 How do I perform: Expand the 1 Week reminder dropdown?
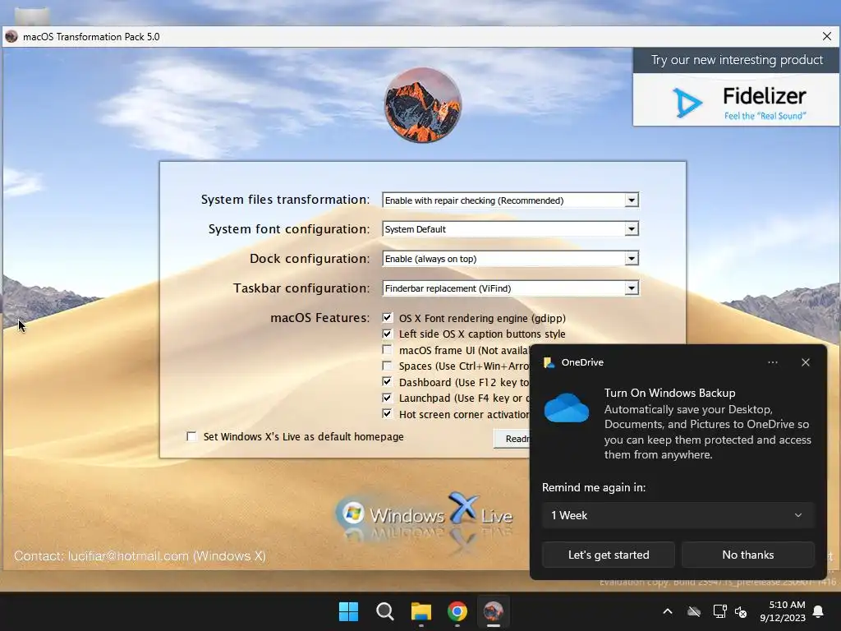tap(678, 515)
